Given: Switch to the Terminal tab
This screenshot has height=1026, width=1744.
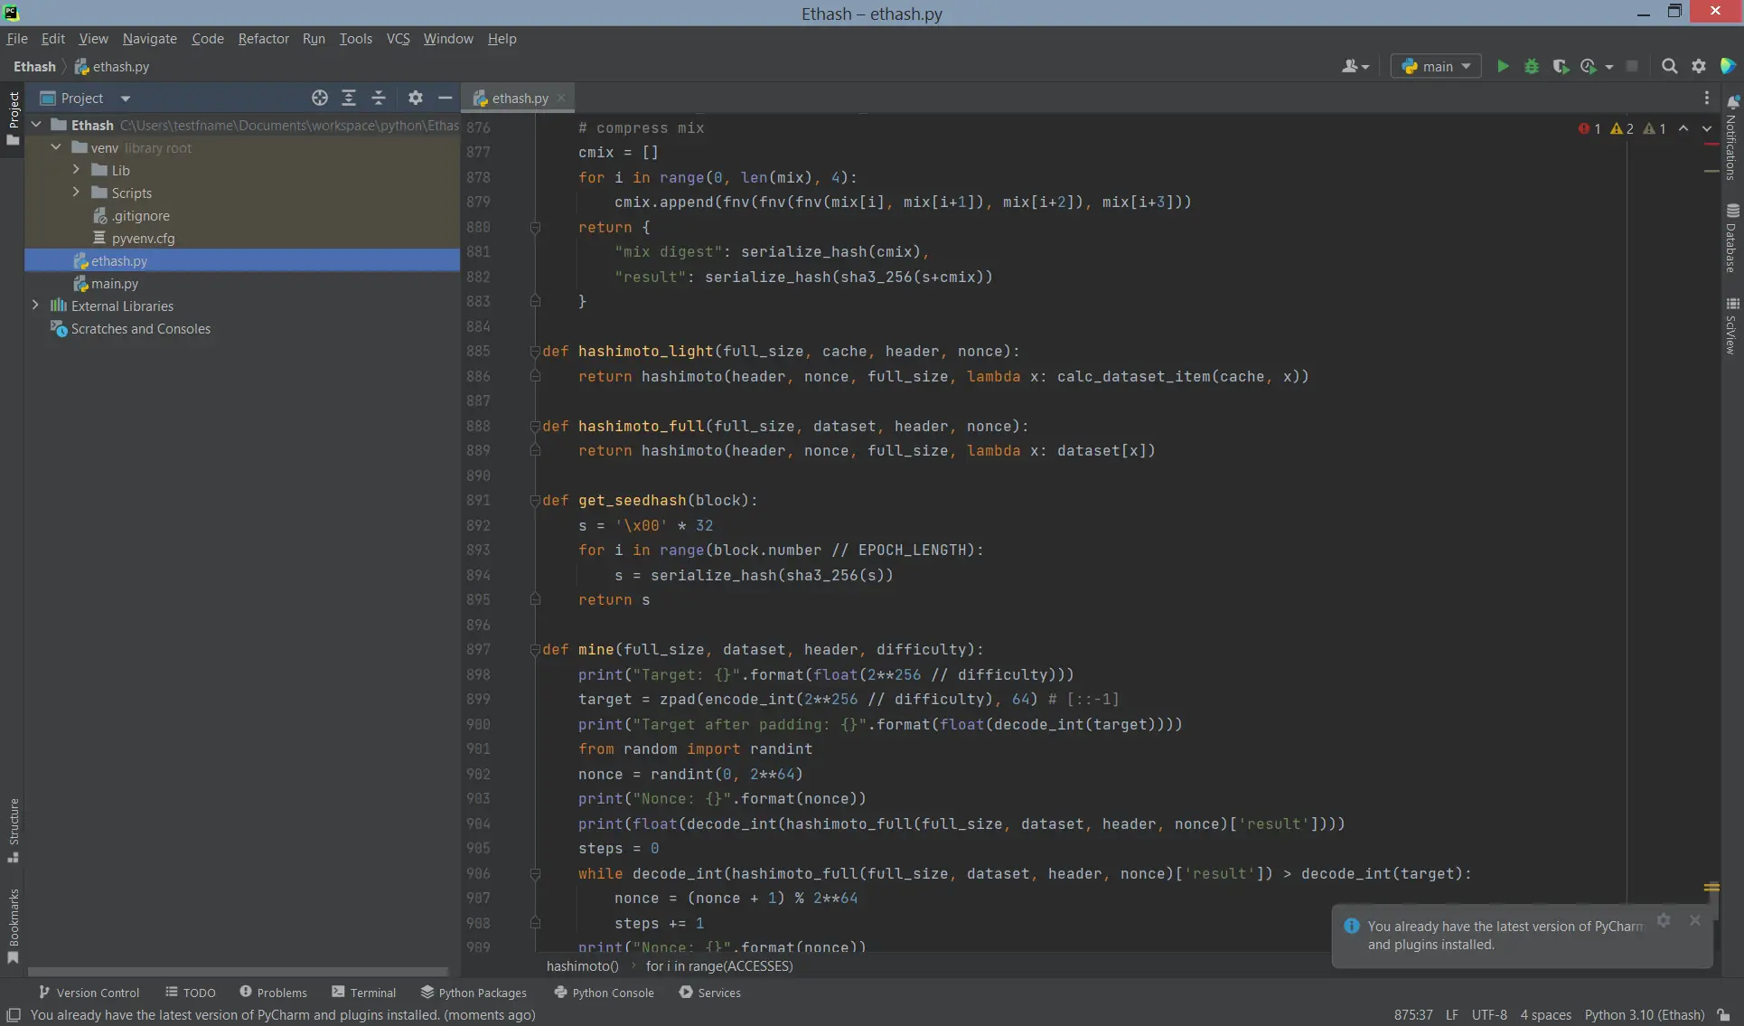Looking at the screenshot, I should pos(364,993).
